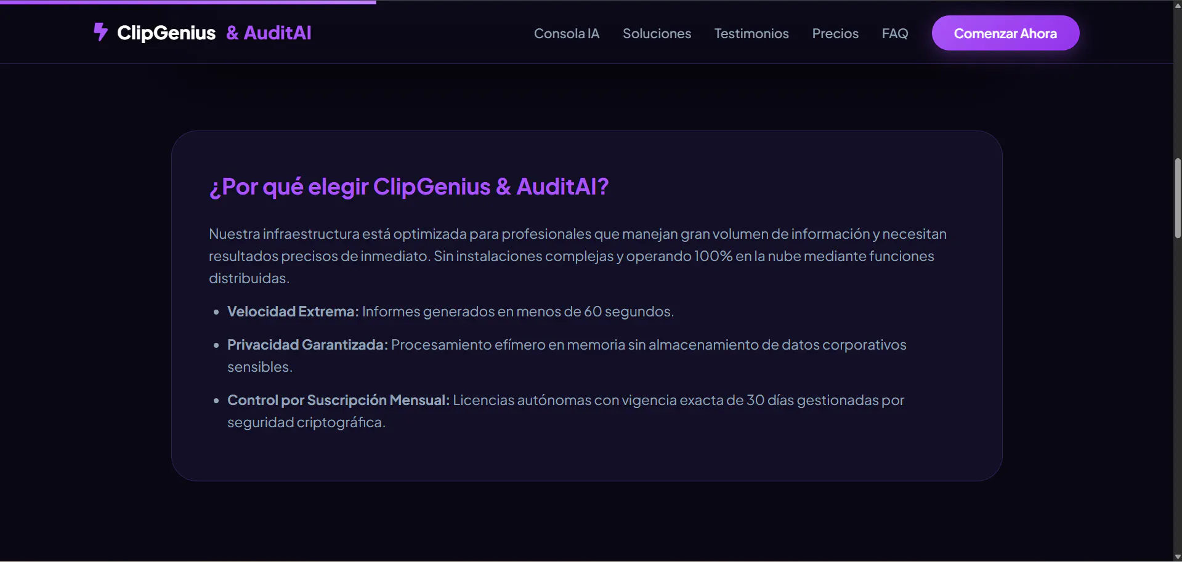Click the paragraph starting Nuestra infraestructura
This screenshot has height=562, width=1182.
coord(578,256)
